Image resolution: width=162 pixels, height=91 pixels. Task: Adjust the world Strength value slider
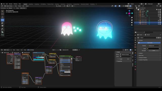[x=154, y=51]
